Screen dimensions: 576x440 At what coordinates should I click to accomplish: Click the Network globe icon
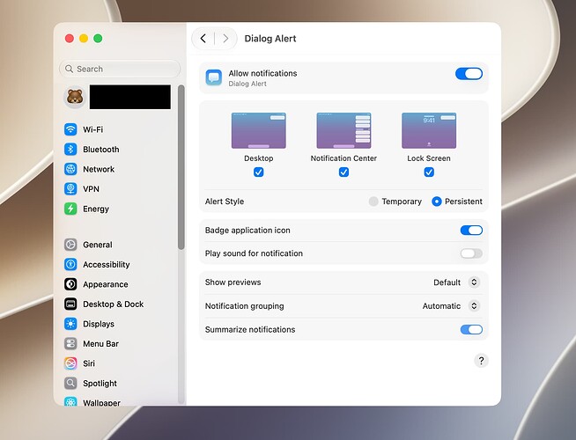(x=70, y=169)
